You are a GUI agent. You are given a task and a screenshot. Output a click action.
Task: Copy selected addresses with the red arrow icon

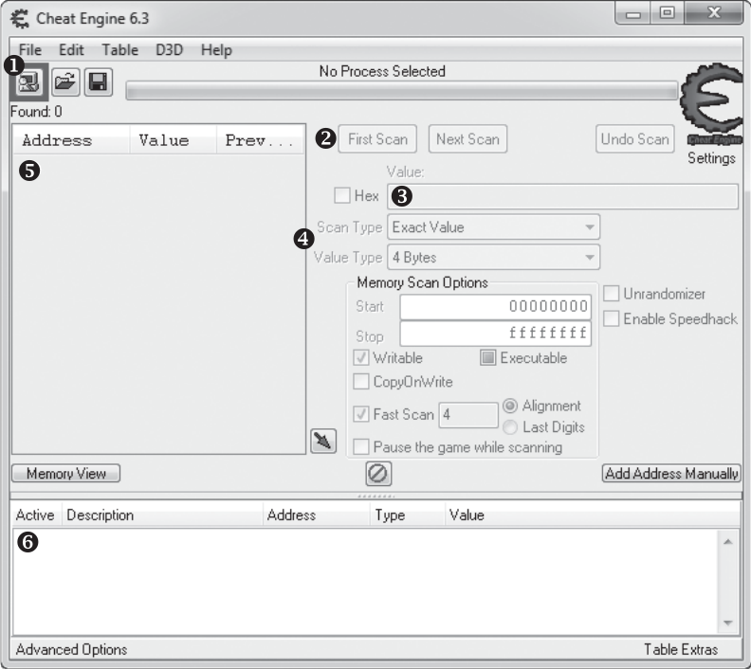point(323,441)
